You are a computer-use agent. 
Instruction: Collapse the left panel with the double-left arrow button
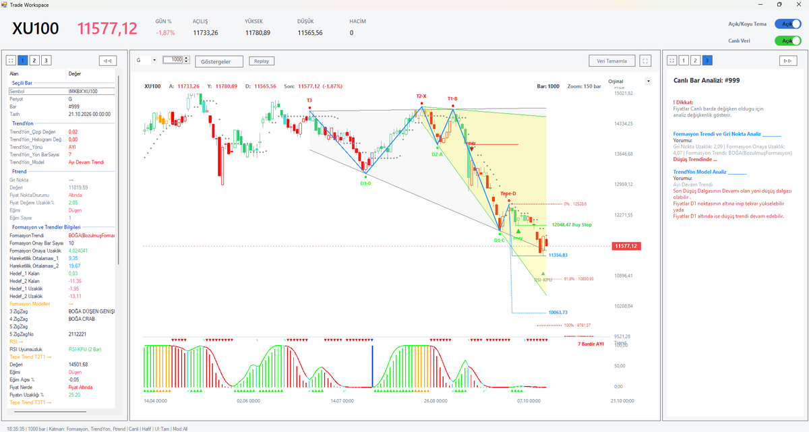point(107,61)
